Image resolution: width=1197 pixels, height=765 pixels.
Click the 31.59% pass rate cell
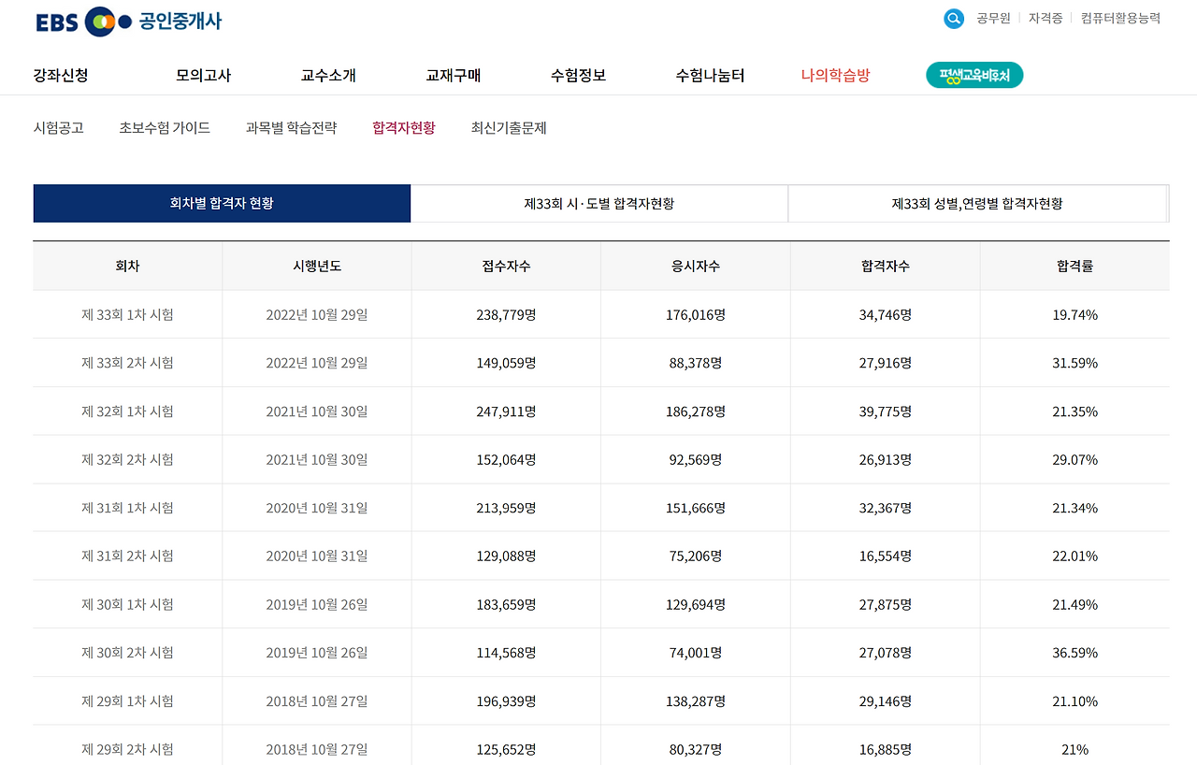[1074, 363]
